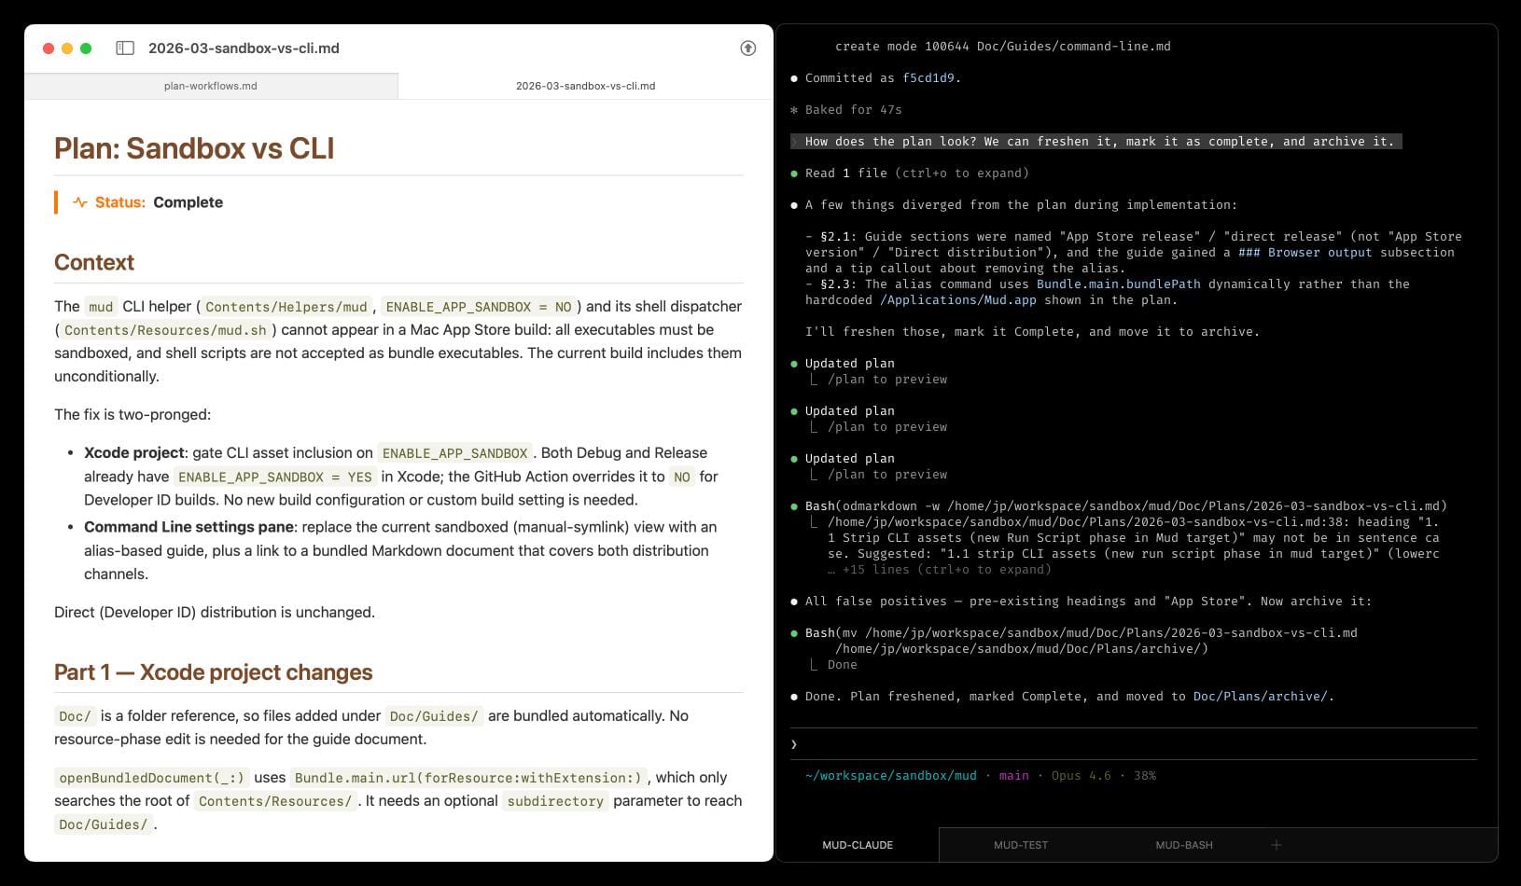Add a new terminal tab with plus icon
Image resolution: width=1521 pixels, height=886 pixels.
[x=1276, y=845]
